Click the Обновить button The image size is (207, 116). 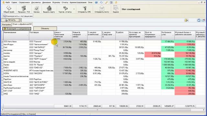pyautogui.click(x=45, y=29)
